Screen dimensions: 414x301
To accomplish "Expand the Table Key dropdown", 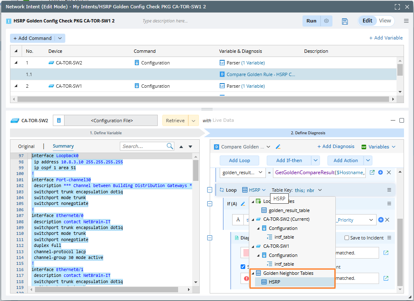I will pos(320,190).
